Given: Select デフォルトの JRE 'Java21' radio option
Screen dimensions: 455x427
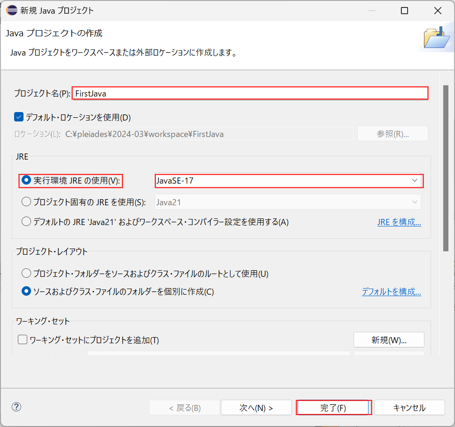Looking at the screenshot, I should pyautogui.click(x=26, y=221).
